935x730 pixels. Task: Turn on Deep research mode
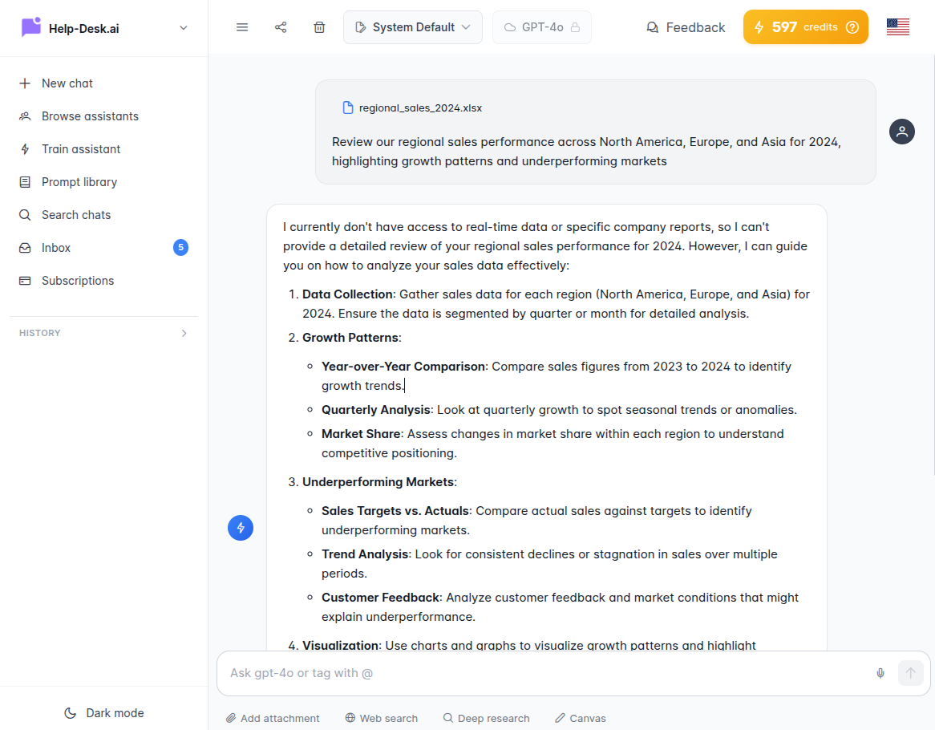tap(486, 717)
